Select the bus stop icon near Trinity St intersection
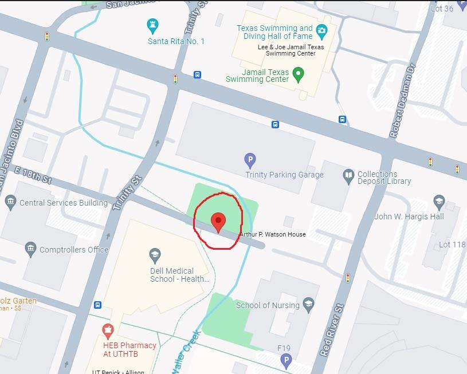467x374 pixels. pos(197,74)
